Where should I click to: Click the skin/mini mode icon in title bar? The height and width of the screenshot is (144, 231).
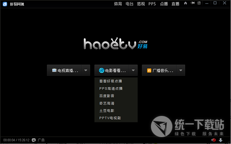199,3
